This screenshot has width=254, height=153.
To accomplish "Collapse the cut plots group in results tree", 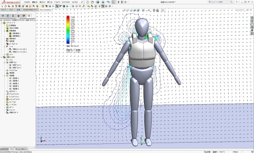I will point(5,62).
